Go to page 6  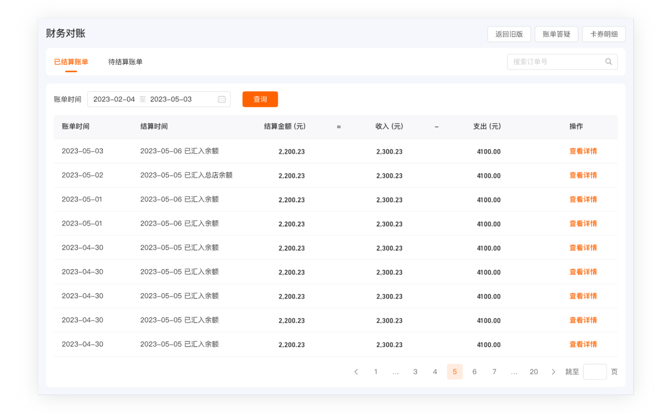(474, 372)
